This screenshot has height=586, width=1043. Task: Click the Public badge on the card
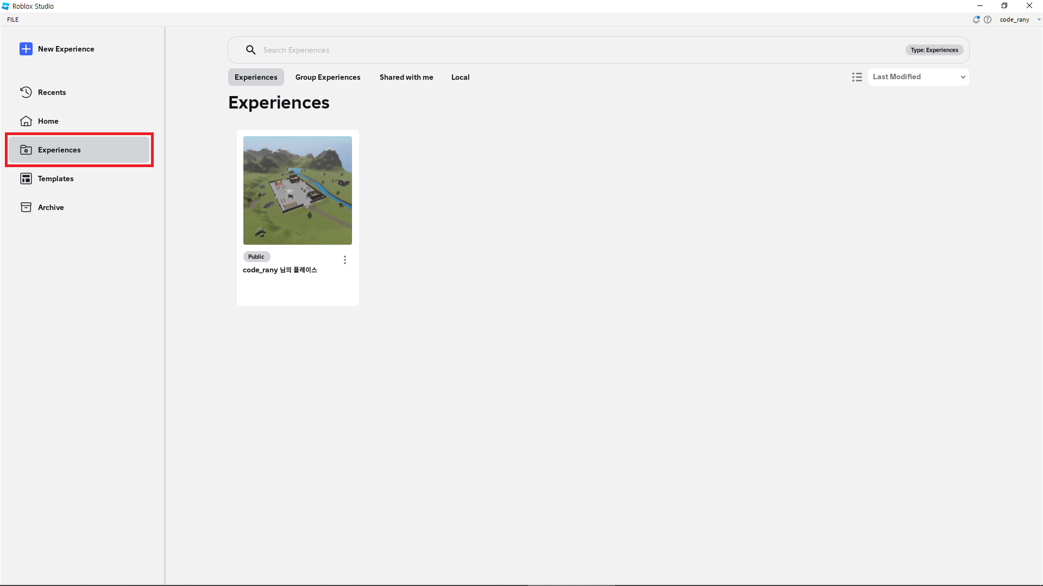click(x=256, y=257)
